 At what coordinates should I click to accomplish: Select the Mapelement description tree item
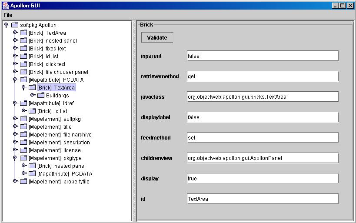59,143
